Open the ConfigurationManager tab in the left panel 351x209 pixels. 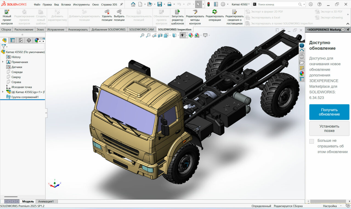pos(21,40)
